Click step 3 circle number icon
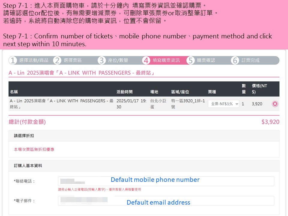Screen dimensions: 288x216 coord(102,60)
